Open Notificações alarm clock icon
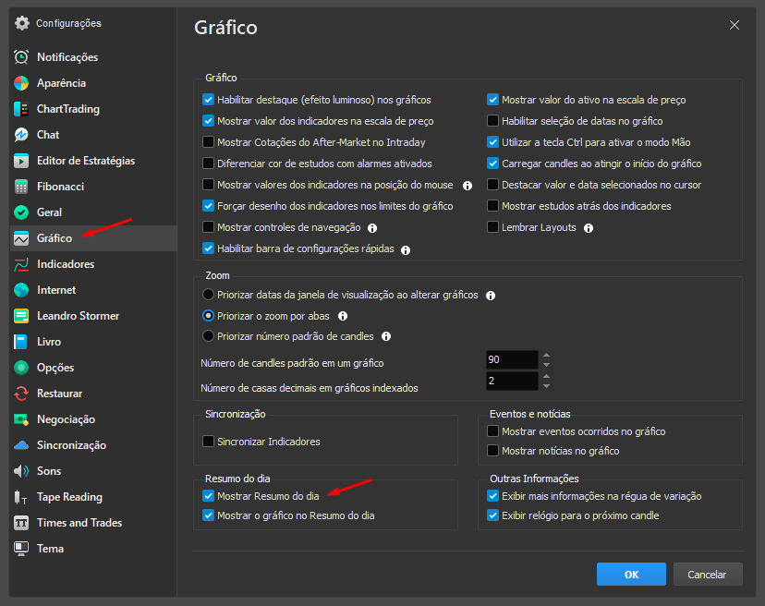The width and height of the screenshot is (765, 606). (x=21, y=57)
